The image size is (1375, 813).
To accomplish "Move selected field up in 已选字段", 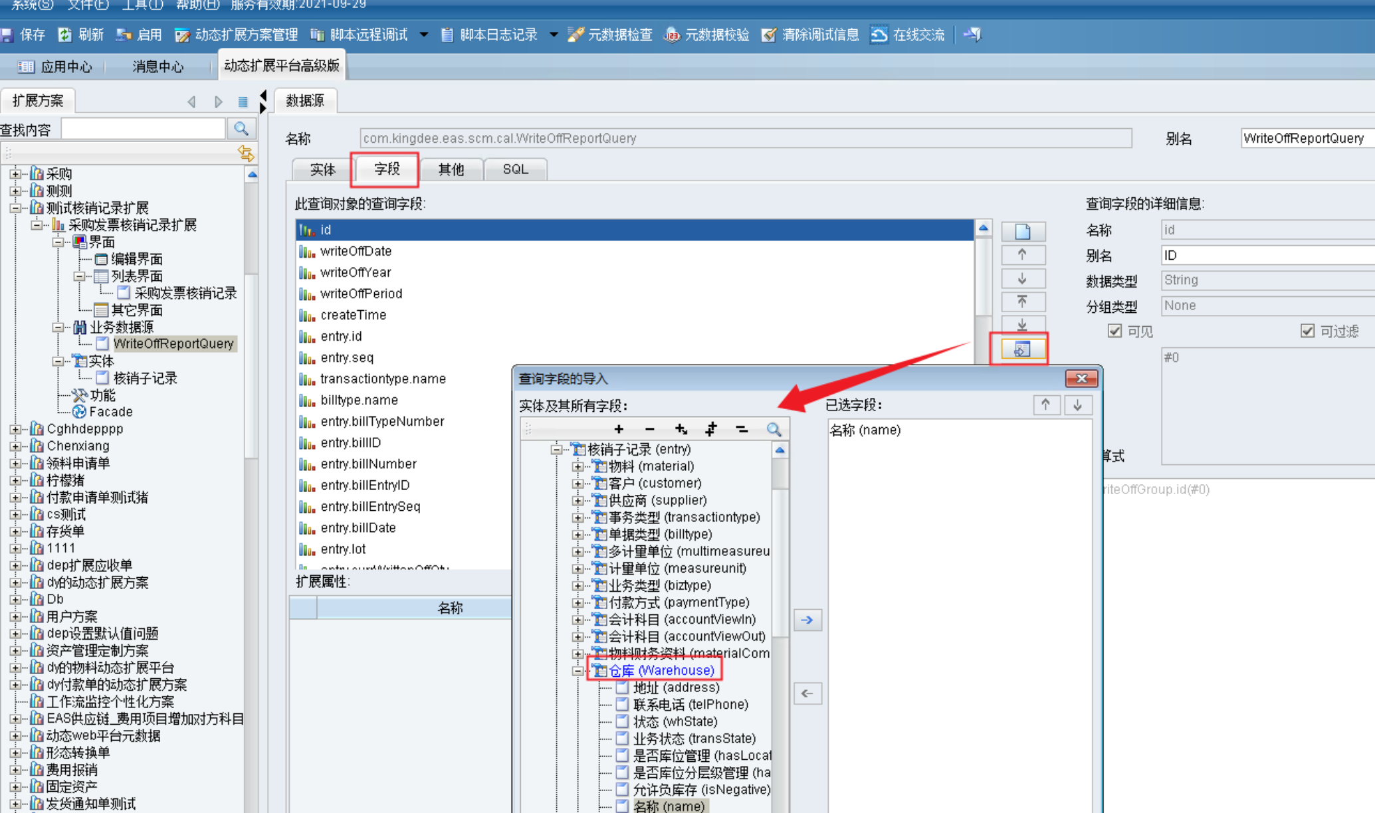I will point(1045,405).
